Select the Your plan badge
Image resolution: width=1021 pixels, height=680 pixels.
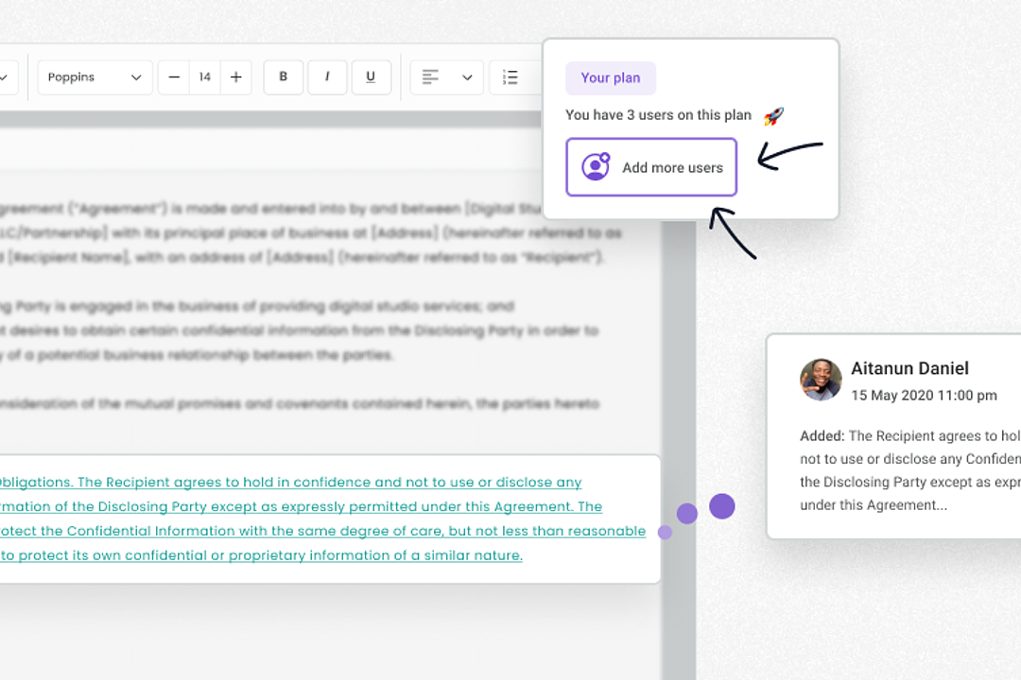611,78
